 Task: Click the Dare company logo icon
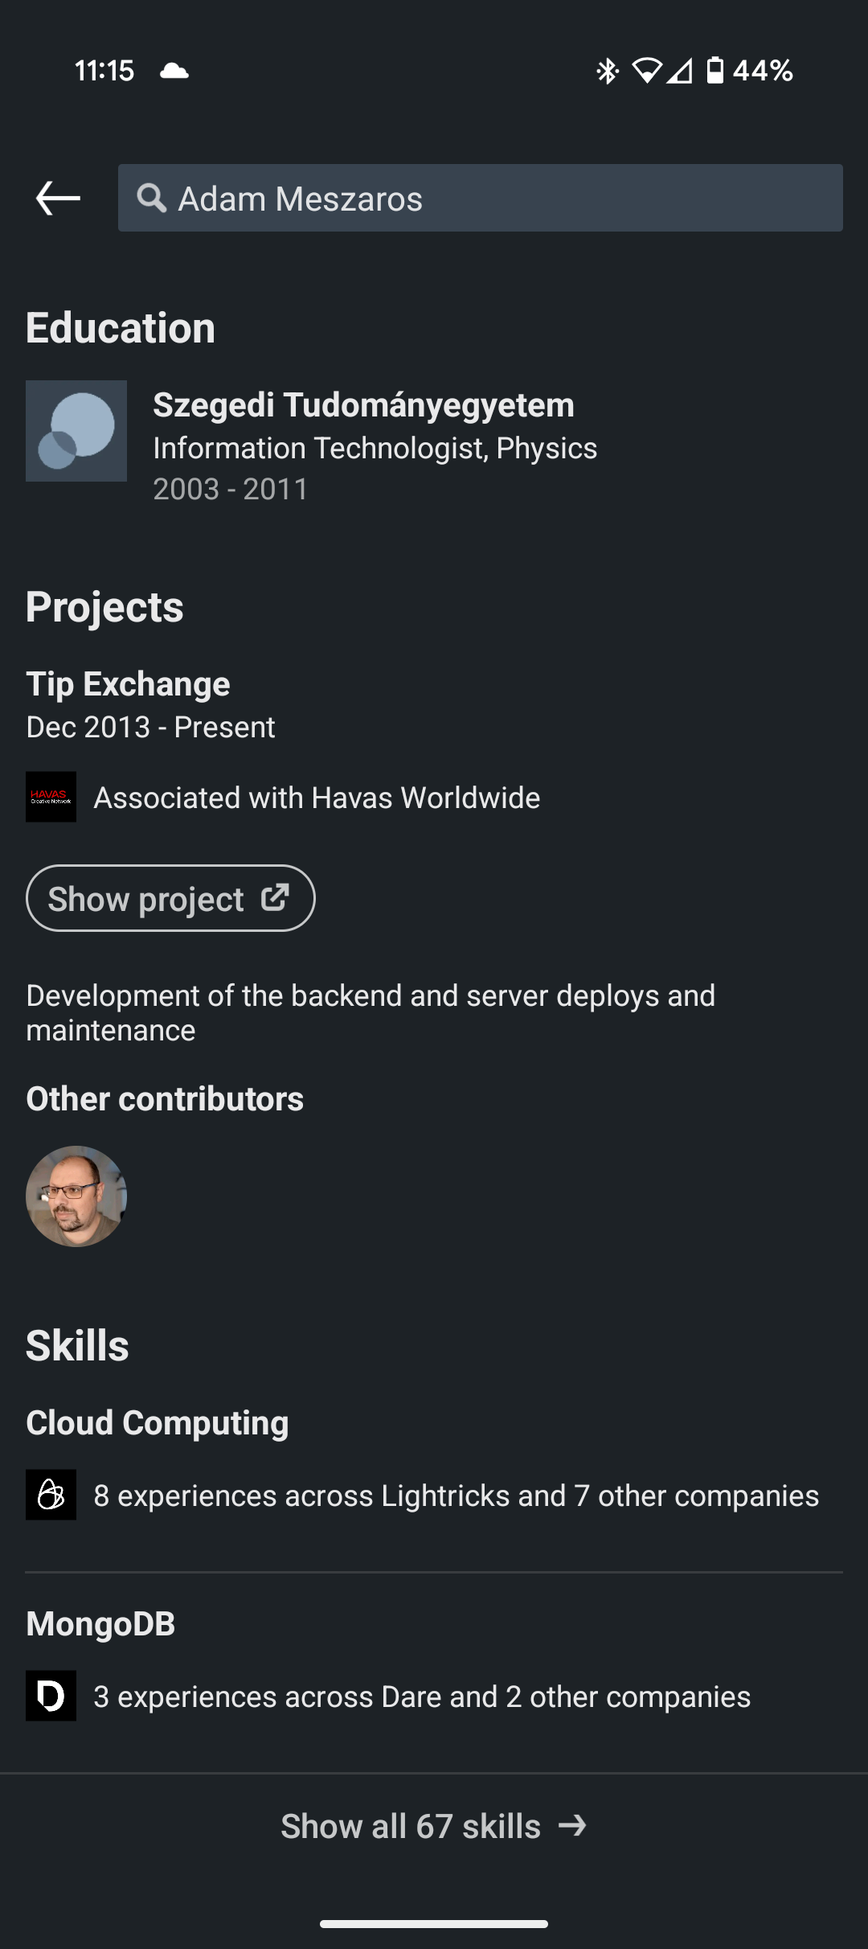(x=51, y=1696)
